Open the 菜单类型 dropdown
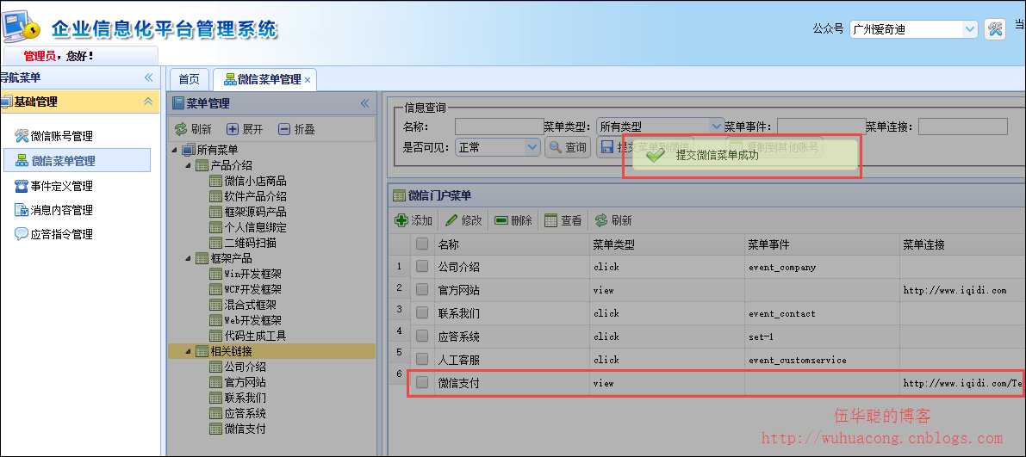Image resolution: width=1026 pixels, height=457 pixels. (x=715, y=127)
